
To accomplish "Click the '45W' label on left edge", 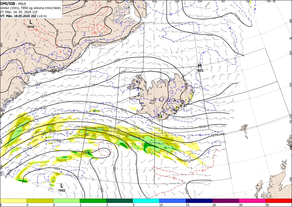I will coord(1,74).
